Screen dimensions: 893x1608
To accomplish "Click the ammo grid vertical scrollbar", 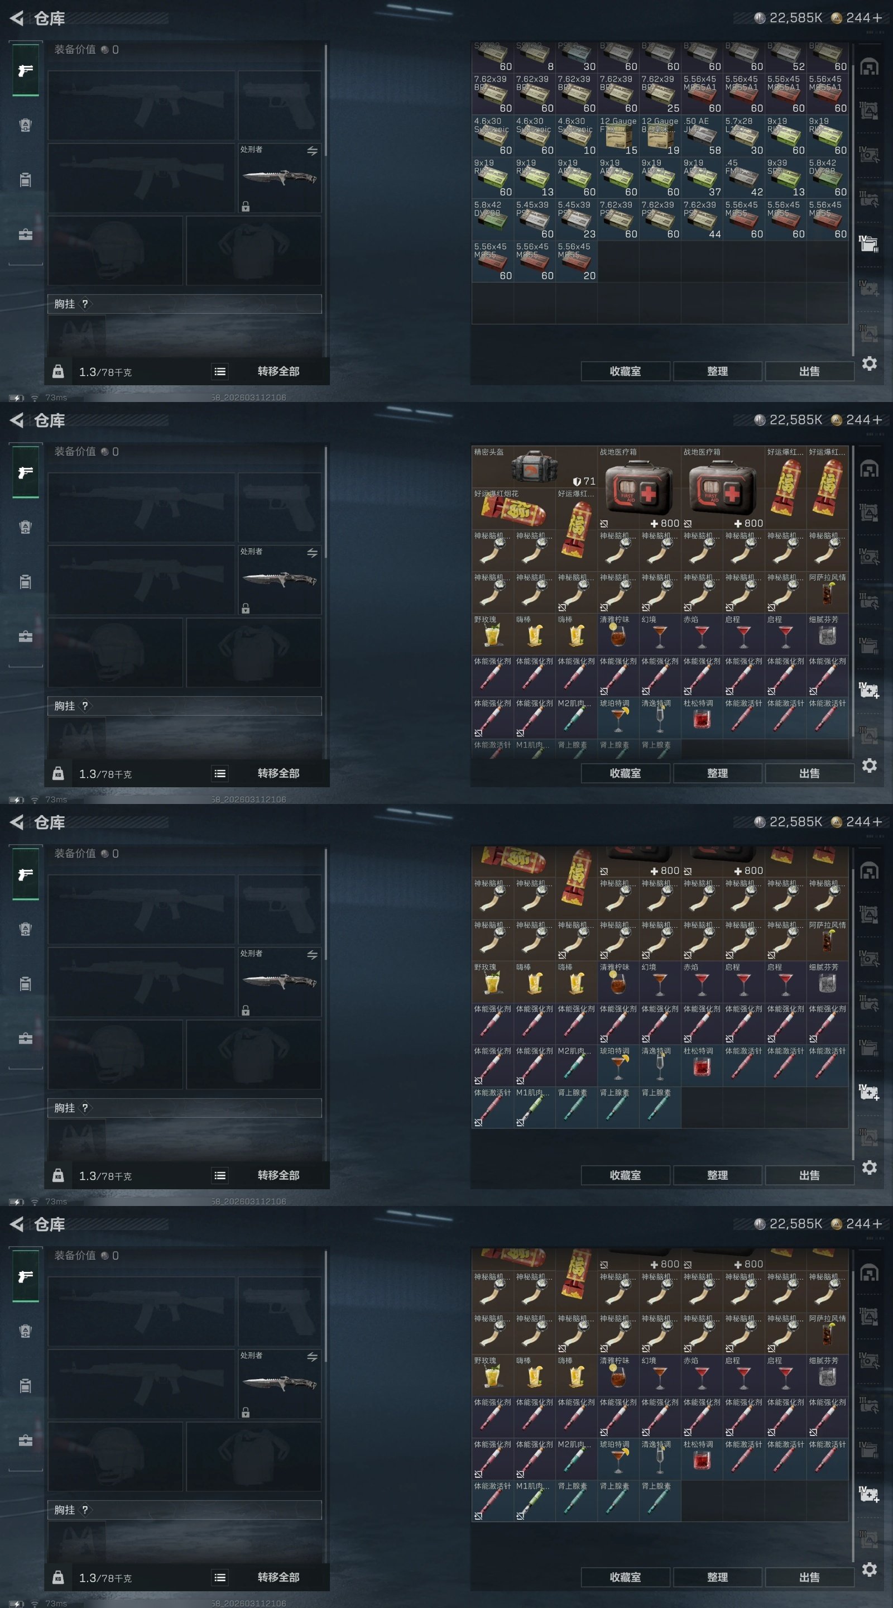I will tap(852, 200).
